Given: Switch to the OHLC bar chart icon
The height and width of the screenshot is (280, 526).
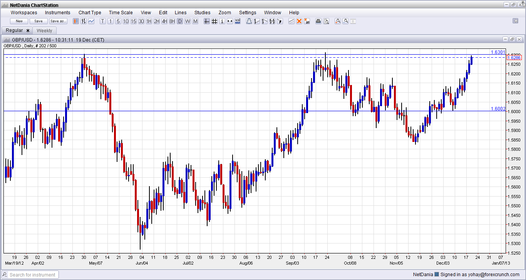Looking at the screenshot, I should 84,21.
